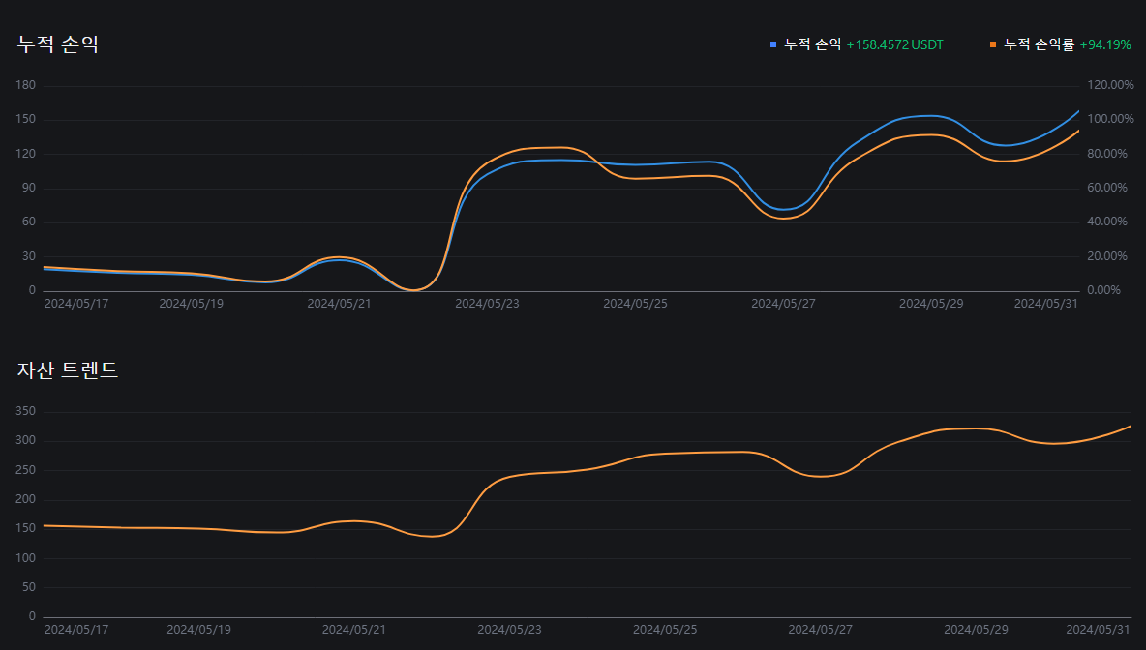
Task: Select the 누적 손익 chart heading
Action: click(x=58, y=44)
